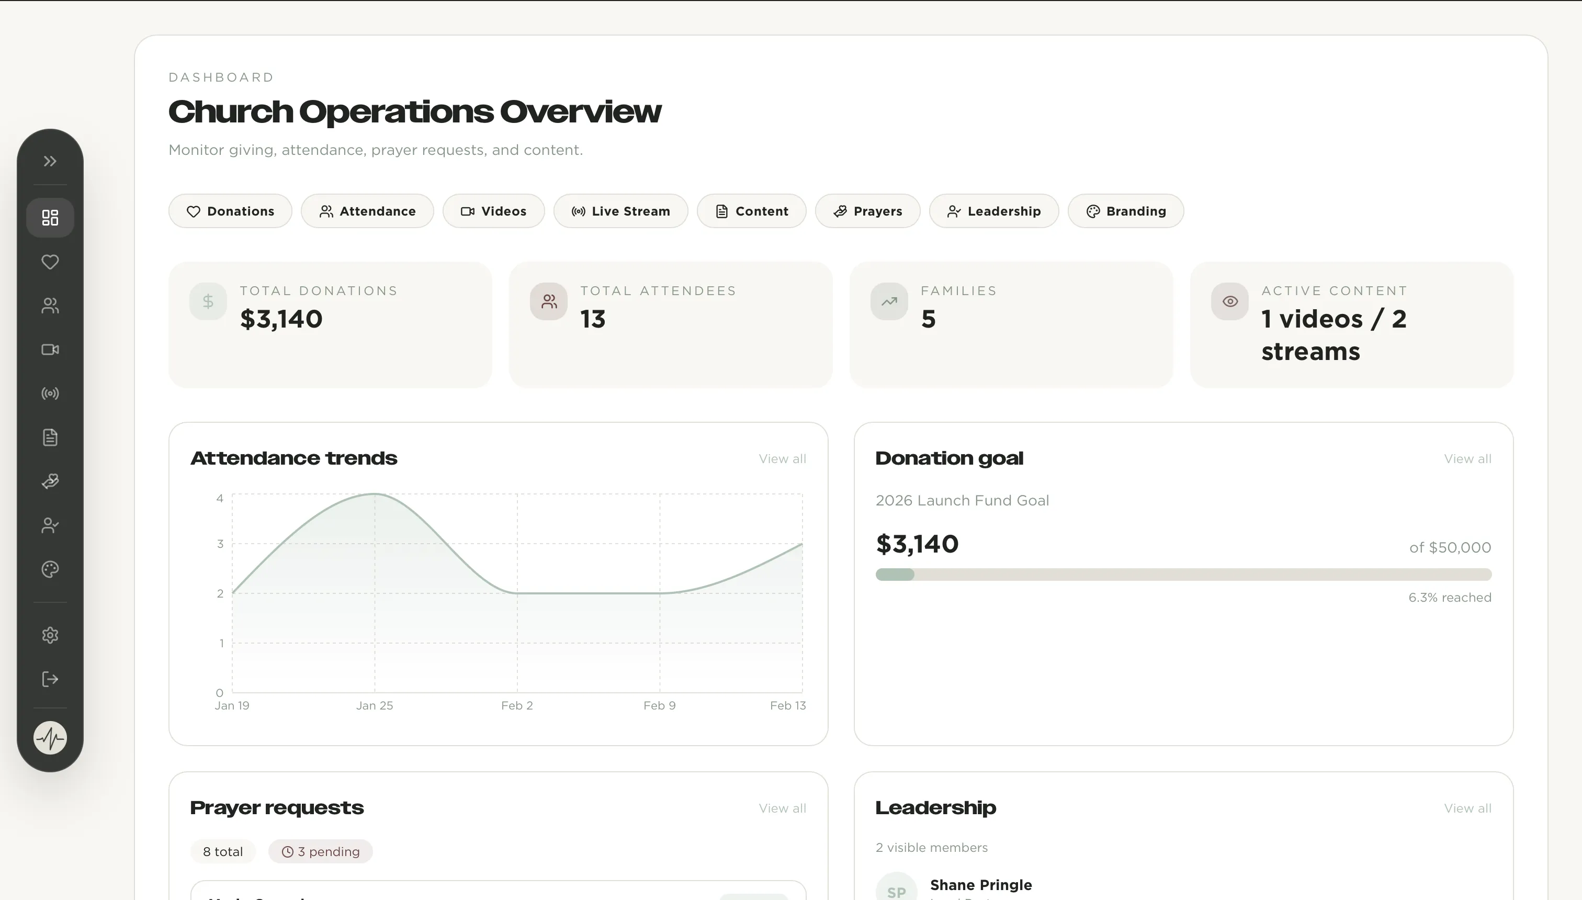The height and width of the screenshot is (900, 1582).
Task: Click View all on Attendance trends
Action: (782, 459)
